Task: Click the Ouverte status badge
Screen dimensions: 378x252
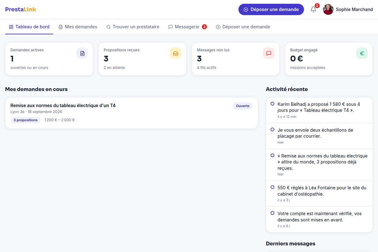Action: coord(243,106)
